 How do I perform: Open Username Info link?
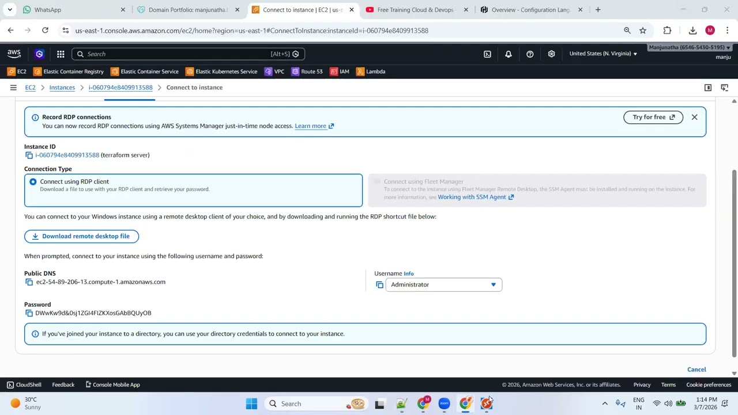409,274
